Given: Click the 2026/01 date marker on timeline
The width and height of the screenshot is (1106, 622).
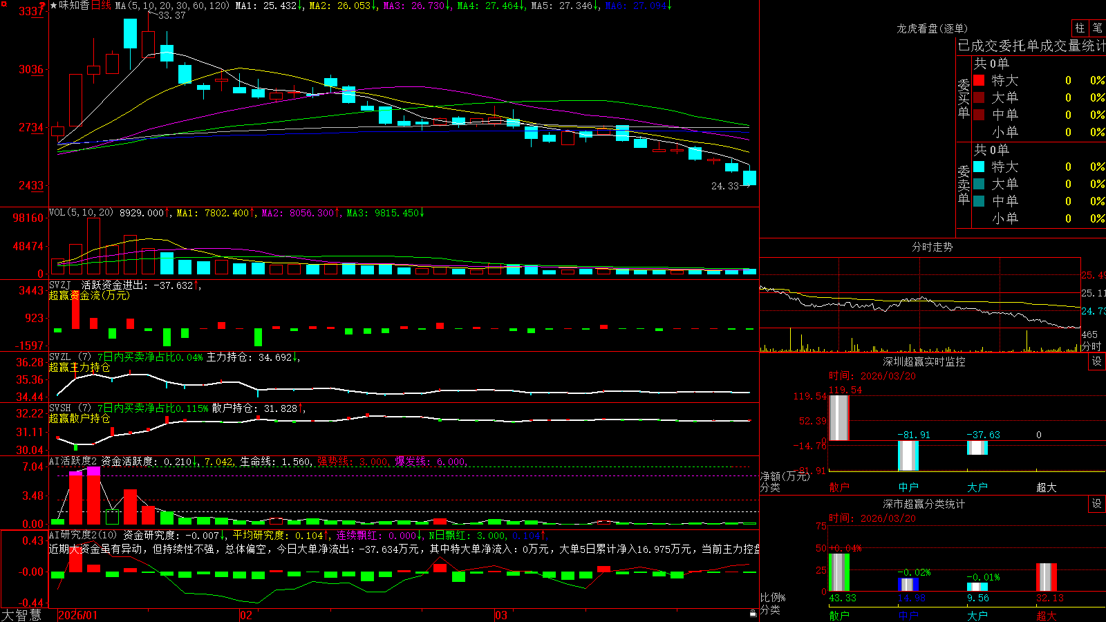Looking at the screenshot, I should 78,615.
